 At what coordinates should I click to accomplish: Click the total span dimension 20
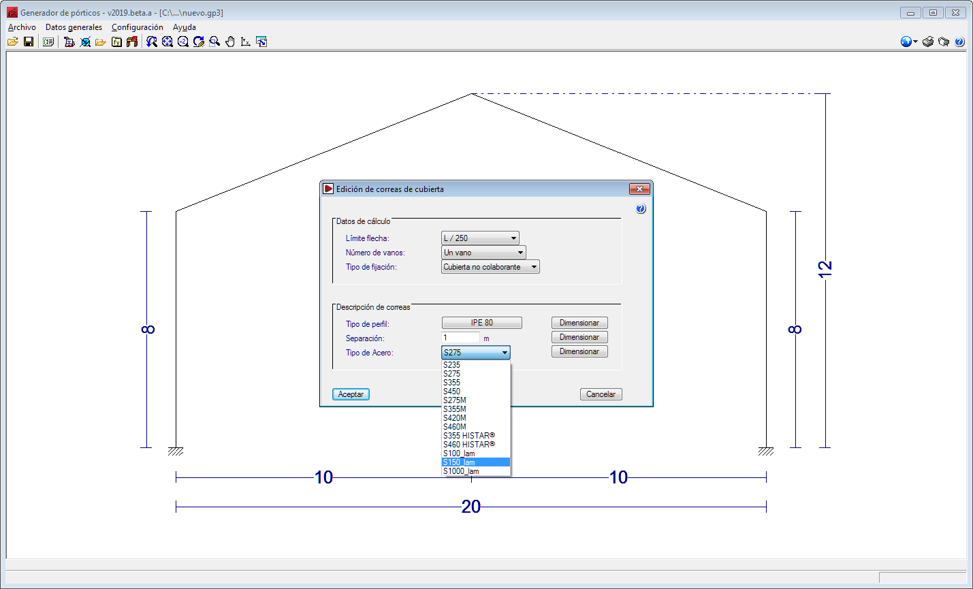(471, 507)
